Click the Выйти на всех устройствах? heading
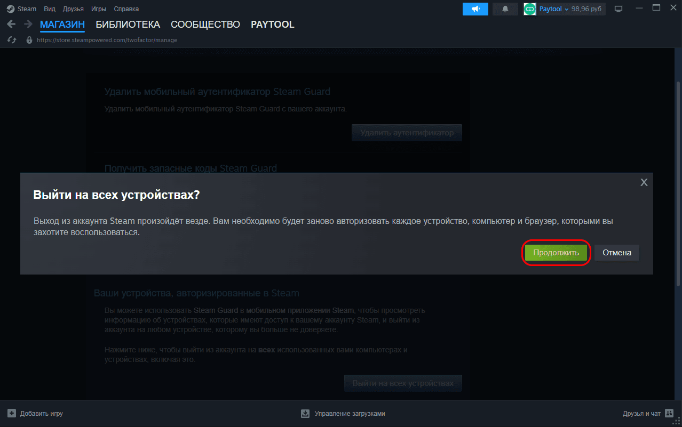 pos(116,195)
